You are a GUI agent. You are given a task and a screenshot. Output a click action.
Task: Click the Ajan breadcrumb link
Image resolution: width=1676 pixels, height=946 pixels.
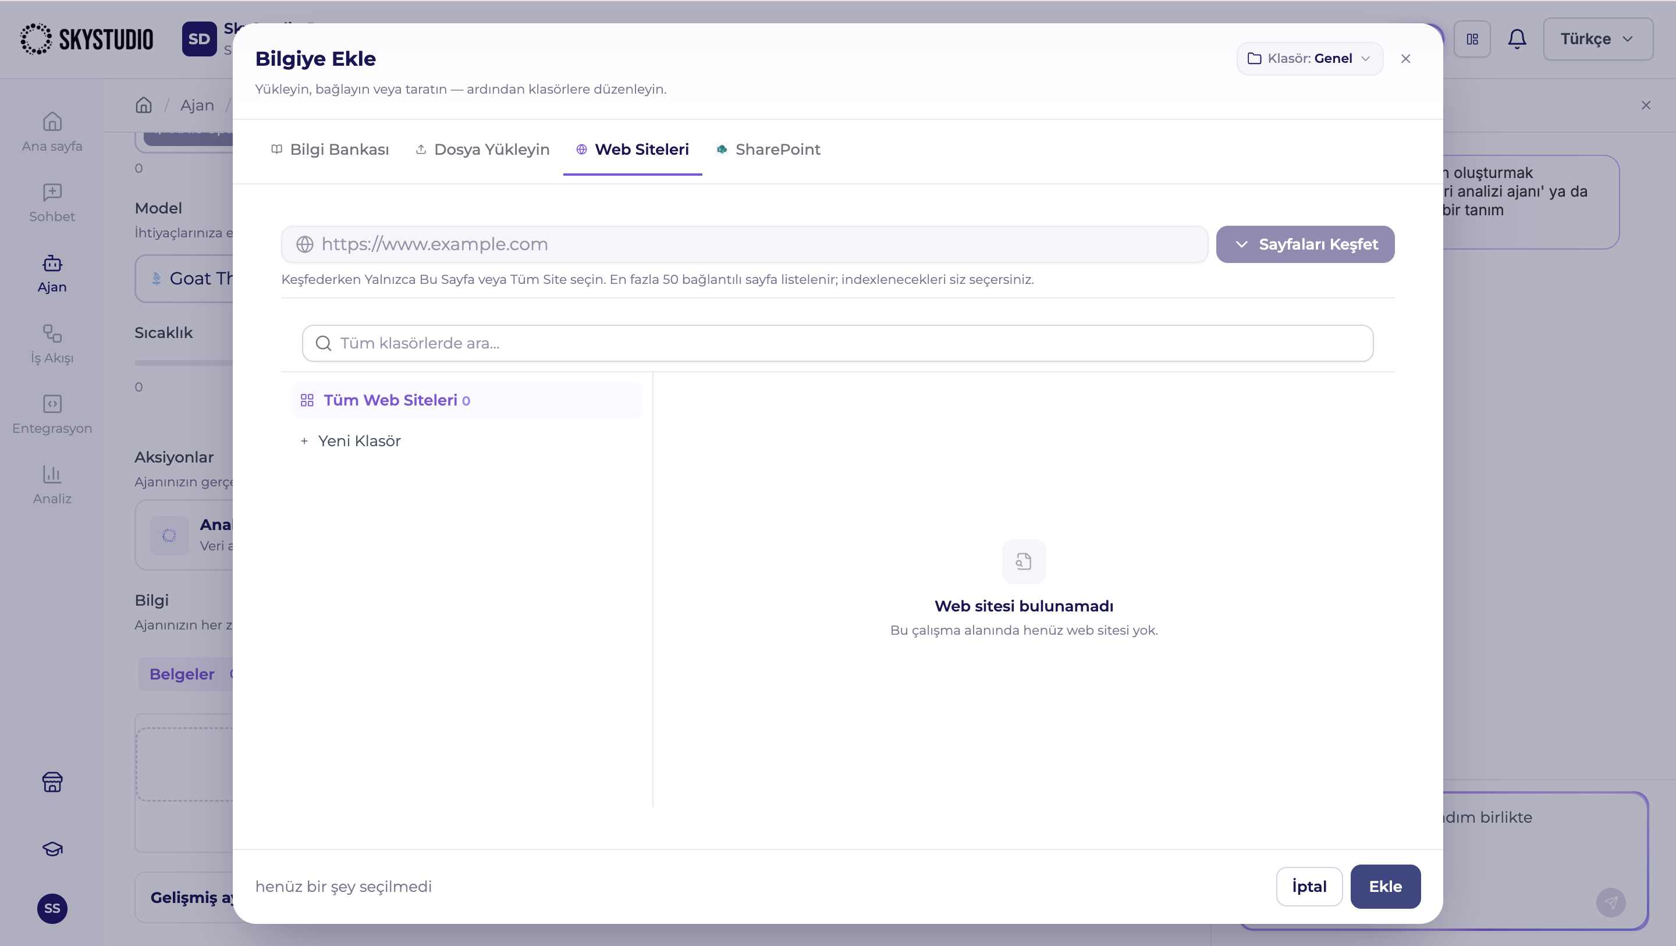click(x=197, y=105)
